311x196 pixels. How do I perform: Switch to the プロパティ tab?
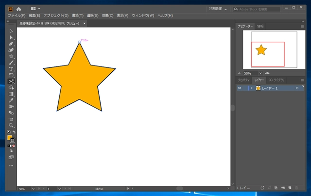[x=243, y=80]
